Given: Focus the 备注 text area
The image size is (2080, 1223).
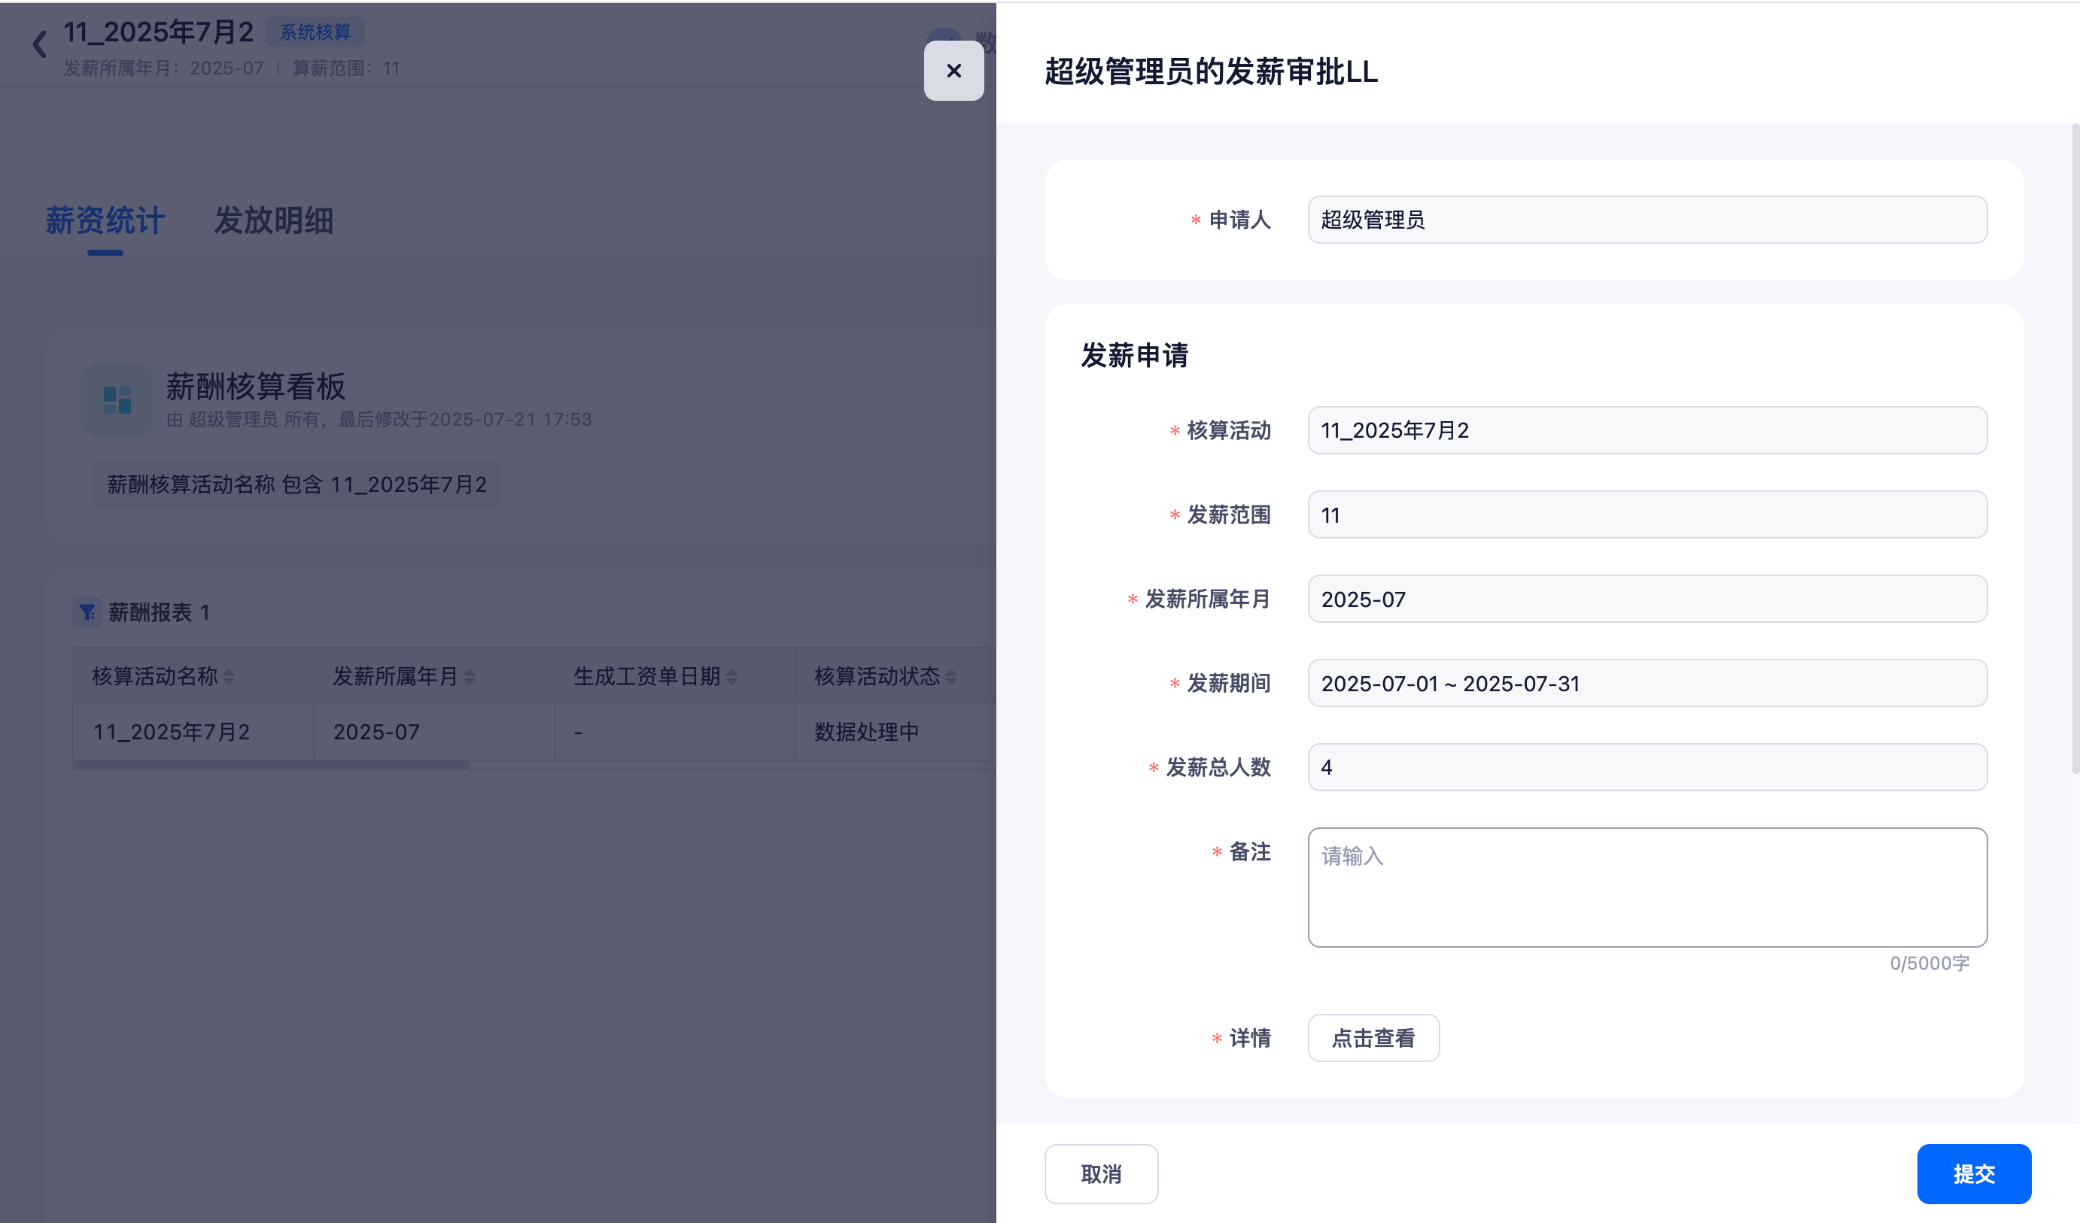Looking at the screenshot, I should (x=1647, y=887).
